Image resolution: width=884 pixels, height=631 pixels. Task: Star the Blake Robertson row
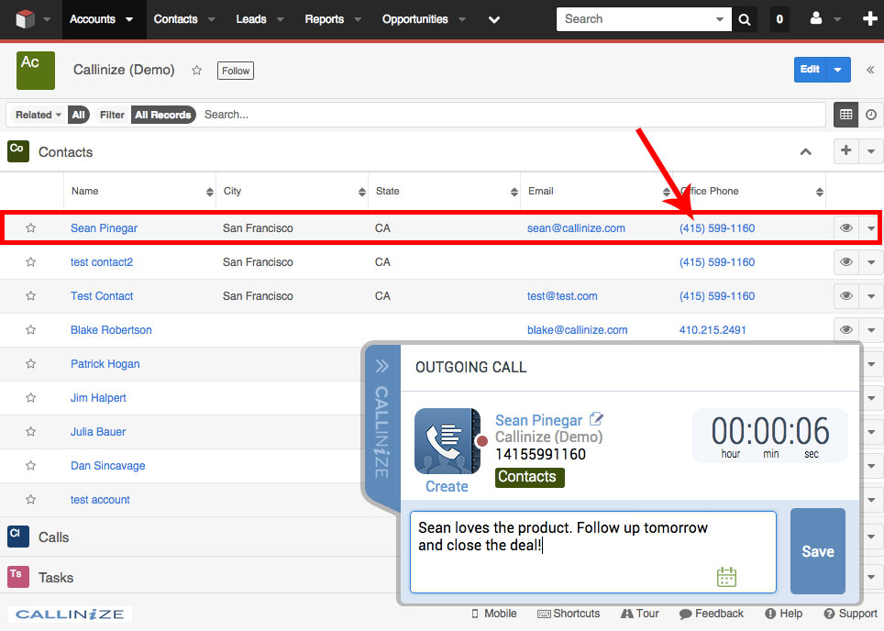(31, 329)
